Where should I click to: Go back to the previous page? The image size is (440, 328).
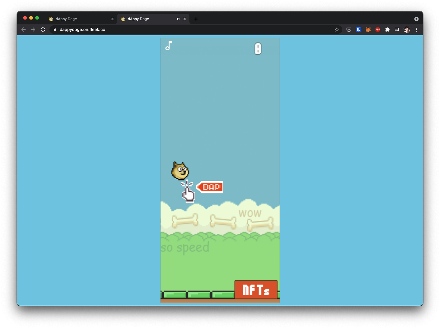click(24, 30)
